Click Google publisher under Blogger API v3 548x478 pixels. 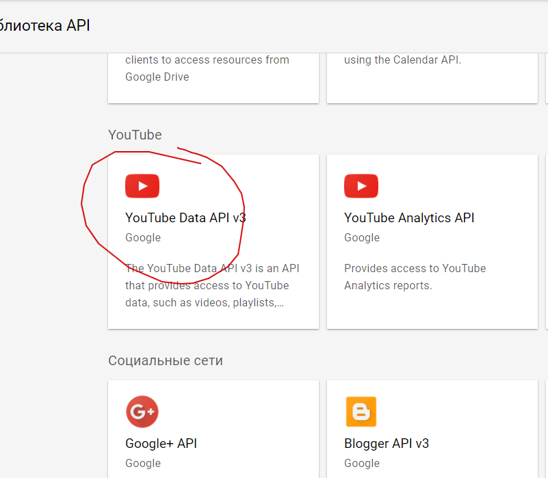click(362, 464)
